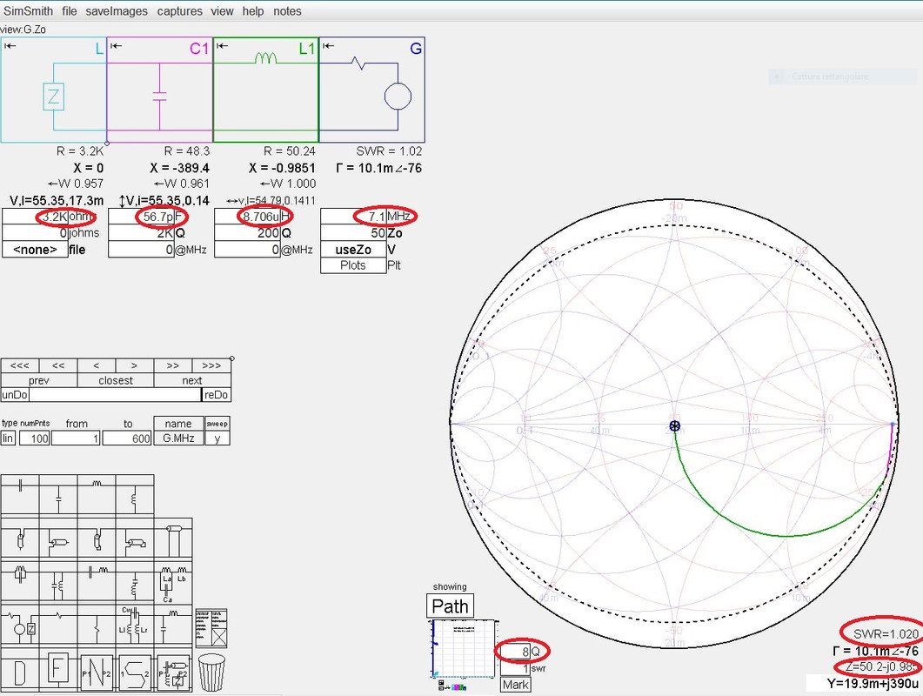Click the >>> step button
The width and height of the screenshot is (923, 696).
211,365
